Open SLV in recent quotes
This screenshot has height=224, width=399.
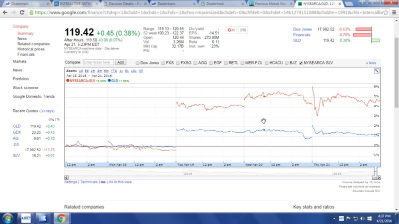point(16,156)
